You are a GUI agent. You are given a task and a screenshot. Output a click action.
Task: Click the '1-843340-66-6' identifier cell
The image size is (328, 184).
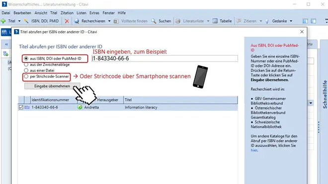coord(45,107)
